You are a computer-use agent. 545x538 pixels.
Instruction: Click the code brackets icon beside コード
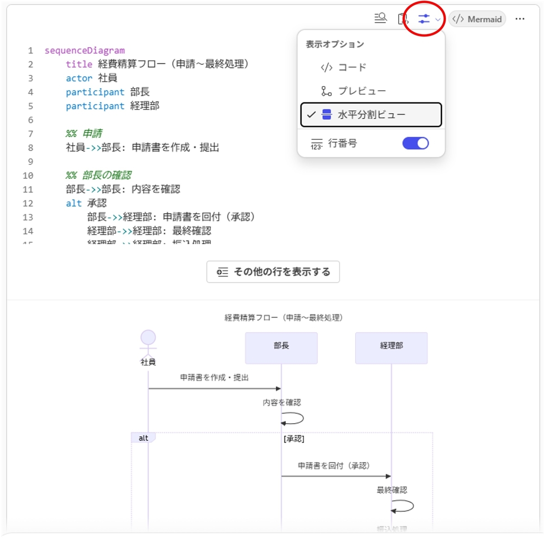point(327,68)
